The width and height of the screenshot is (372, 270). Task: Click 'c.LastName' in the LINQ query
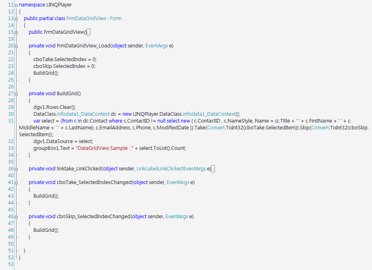click(x=79, y=128)
